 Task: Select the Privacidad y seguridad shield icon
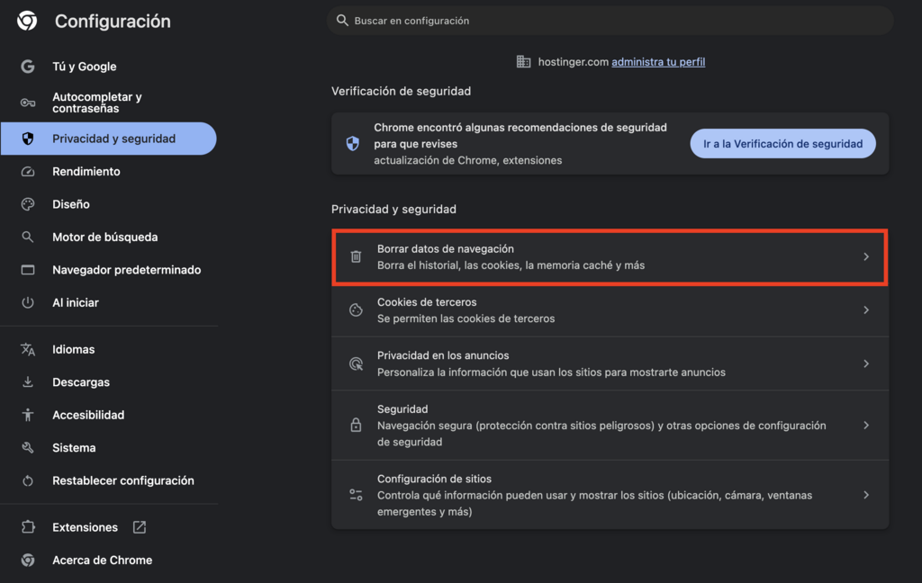click(x=27, y=138)
